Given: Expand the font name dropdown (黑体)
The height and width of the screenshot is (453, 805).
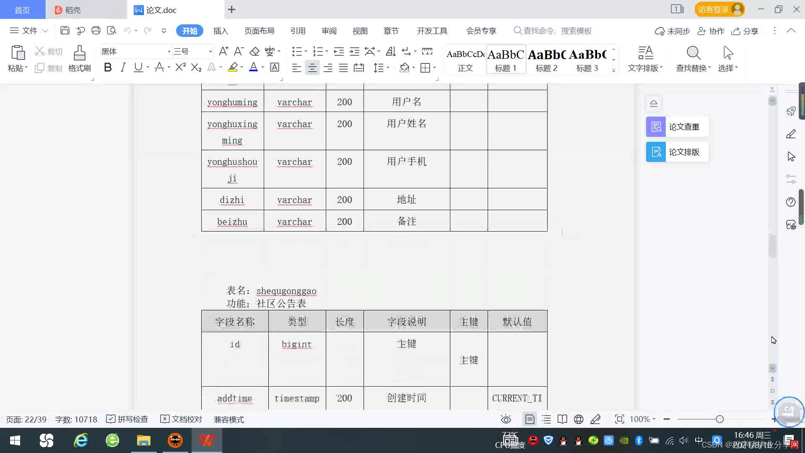Looking at the screenshot, I should (x=169, y=52).
